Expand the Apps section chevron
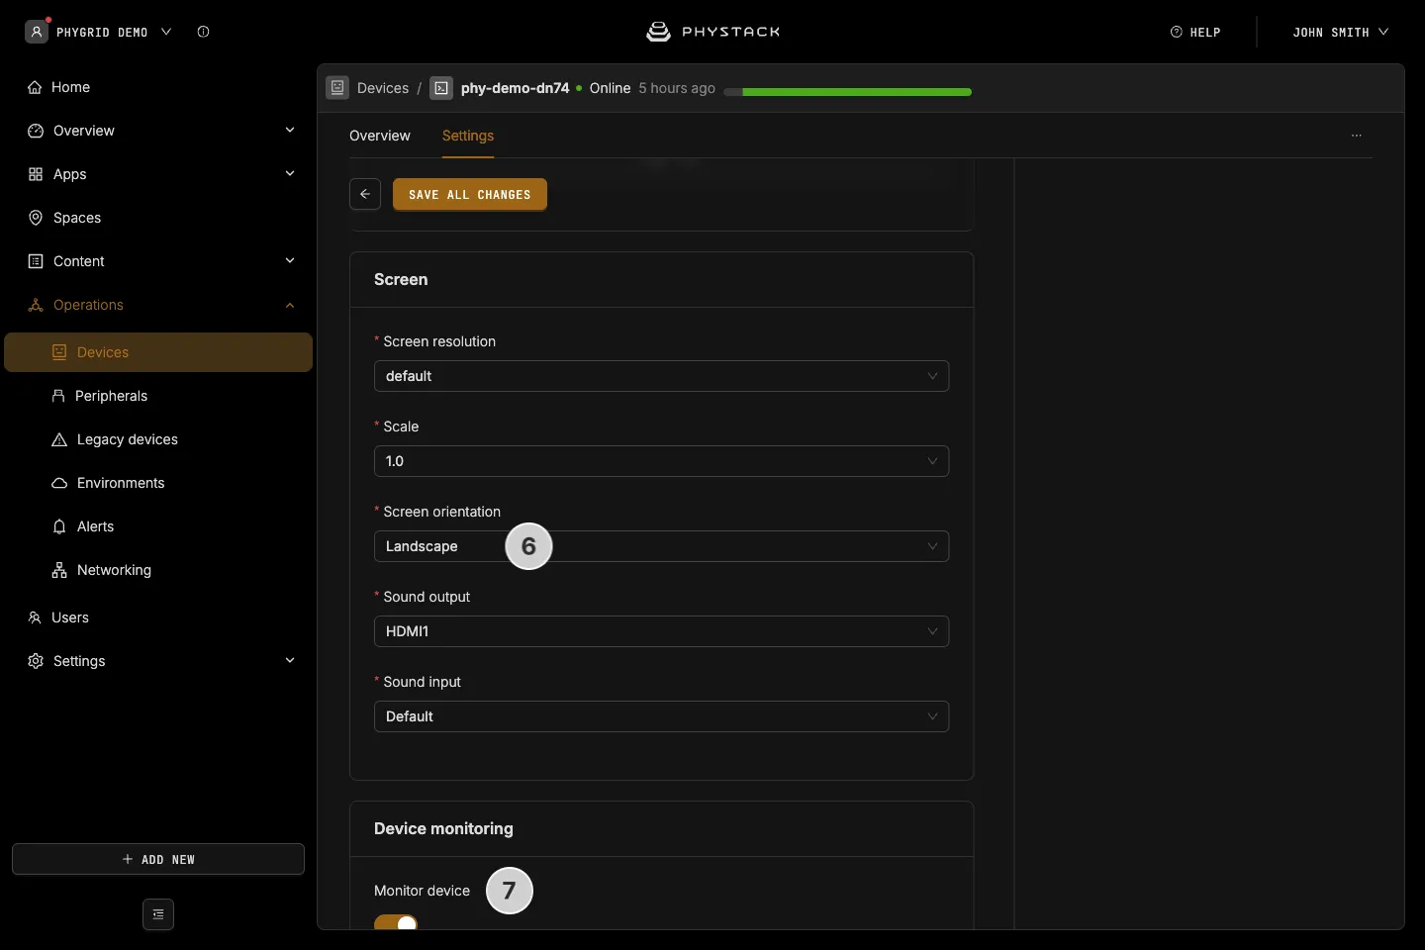The width and height of the screenshot is (1425, 950). pos(290,174)
